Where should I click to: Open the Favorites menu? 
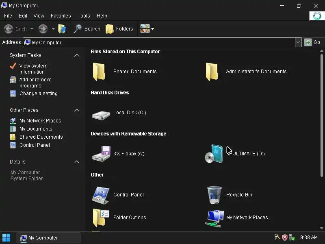tap(61, 16)
